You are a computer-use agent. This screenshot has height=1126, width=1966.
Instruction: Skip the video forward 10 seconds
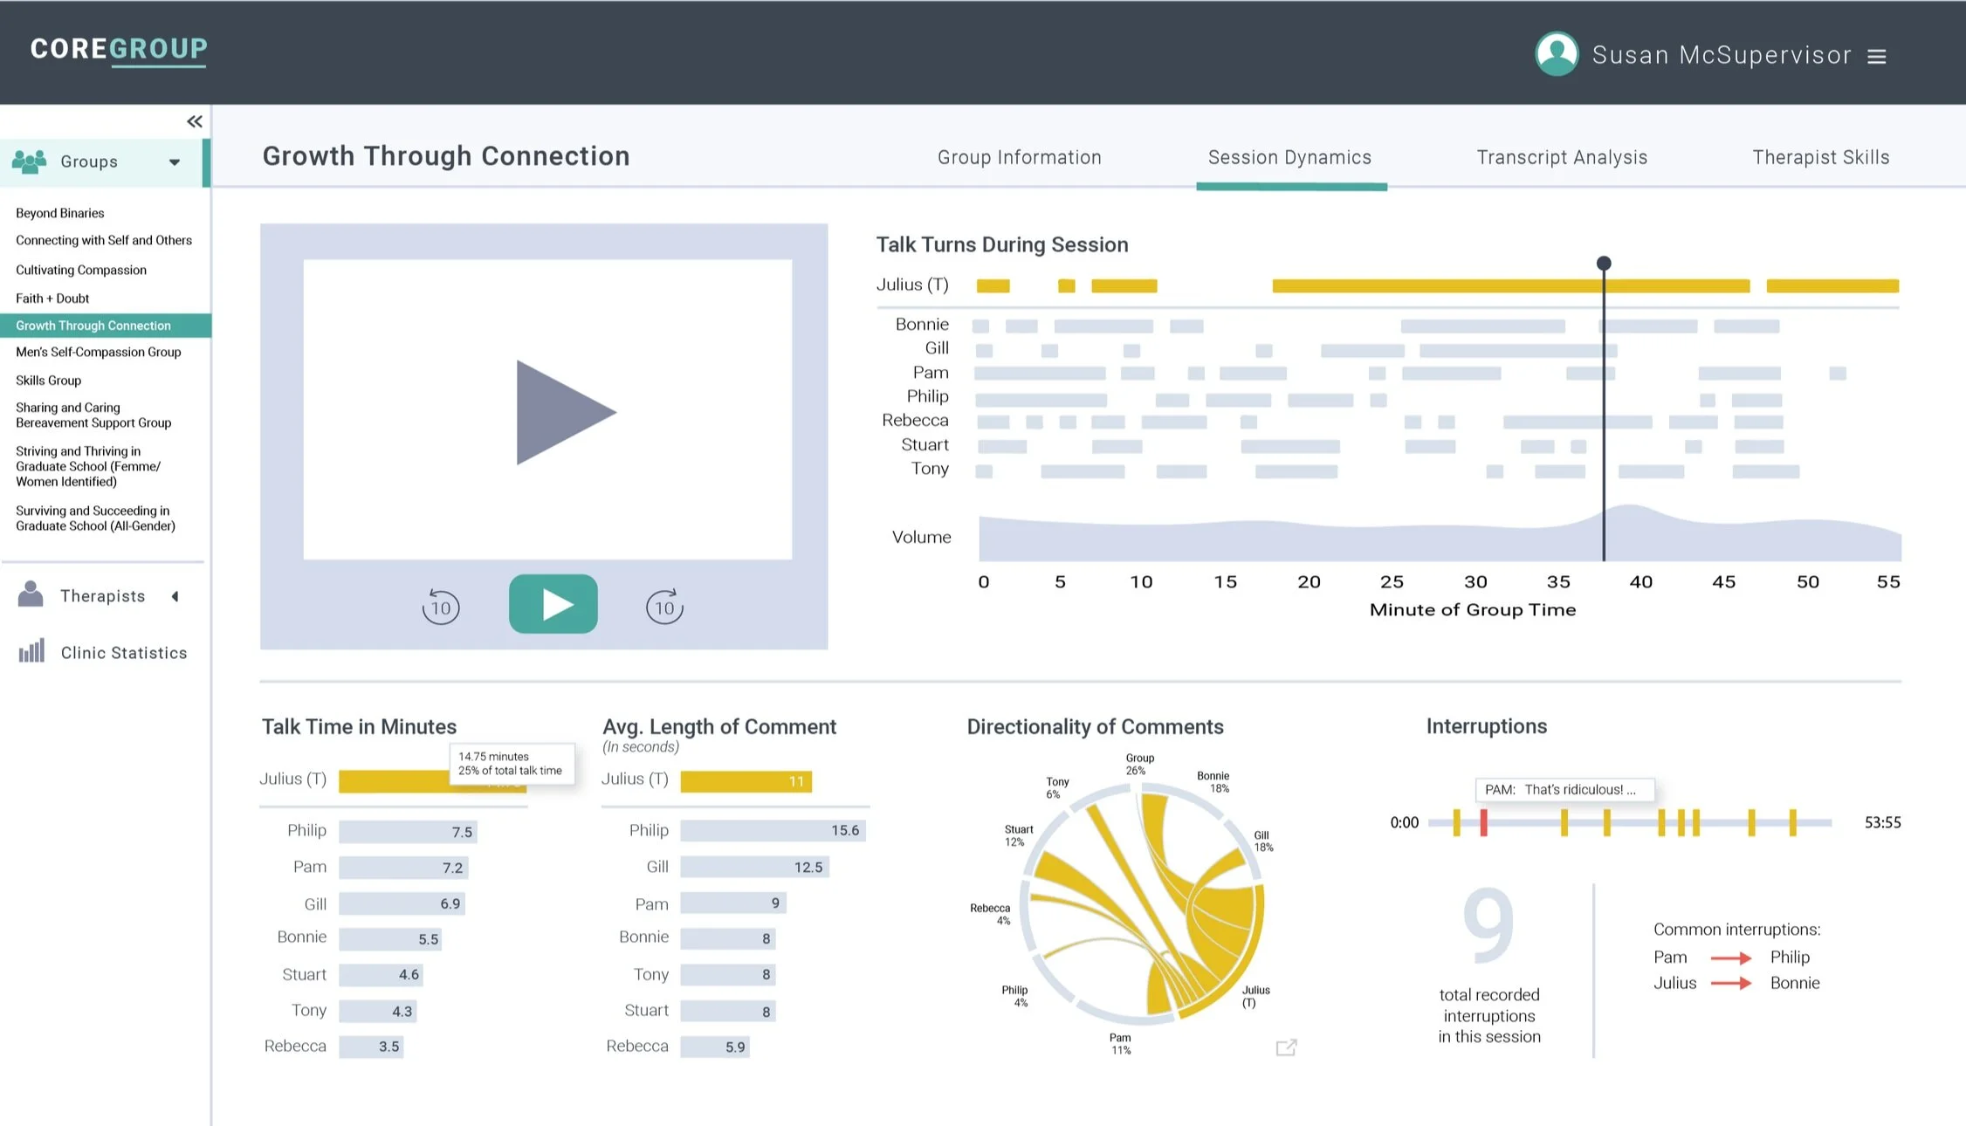pyautogui.click(x=664, y=606)
